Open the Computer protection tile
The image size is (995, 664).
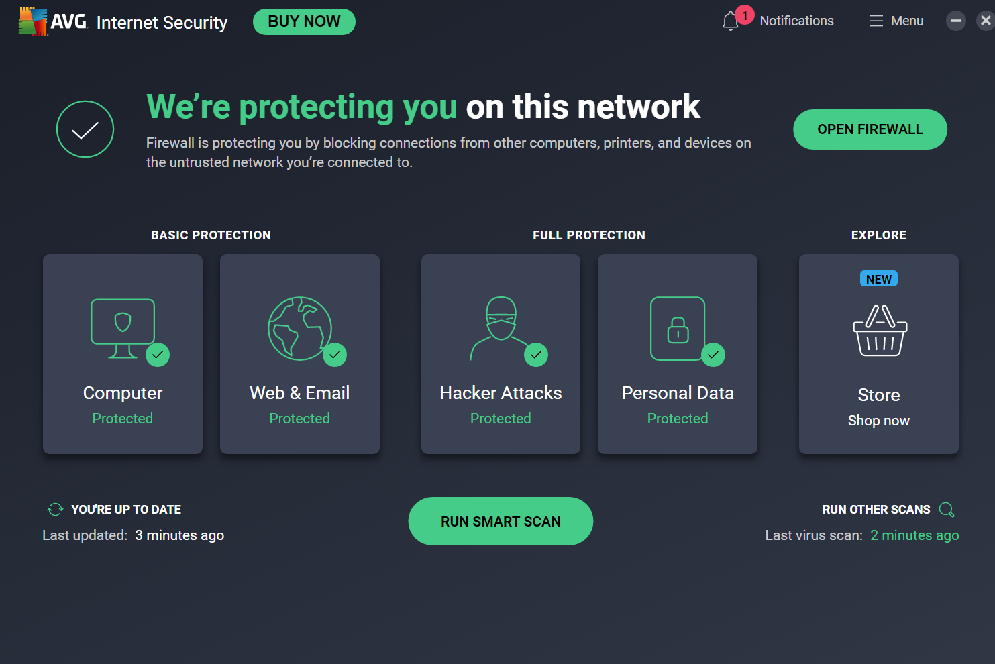(123, 354)
